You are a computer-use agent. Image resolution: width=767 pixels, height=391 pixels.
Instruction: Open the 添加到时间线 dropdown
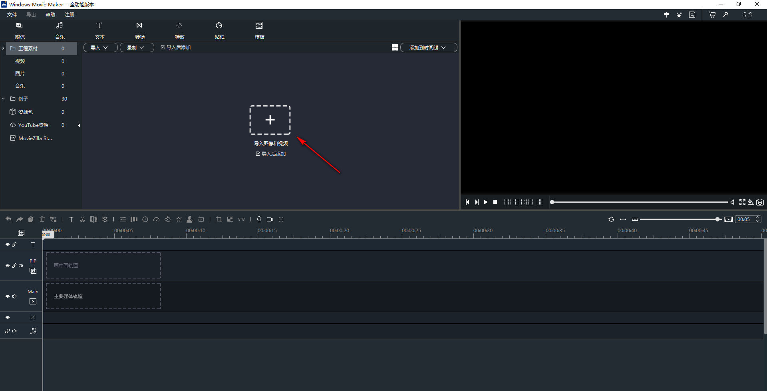(x=428, y=47)
